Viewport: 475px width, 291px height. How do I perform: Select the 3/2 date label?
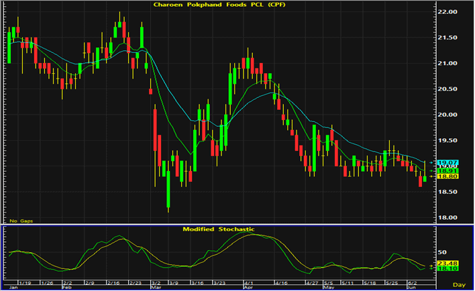click(156, 283)
